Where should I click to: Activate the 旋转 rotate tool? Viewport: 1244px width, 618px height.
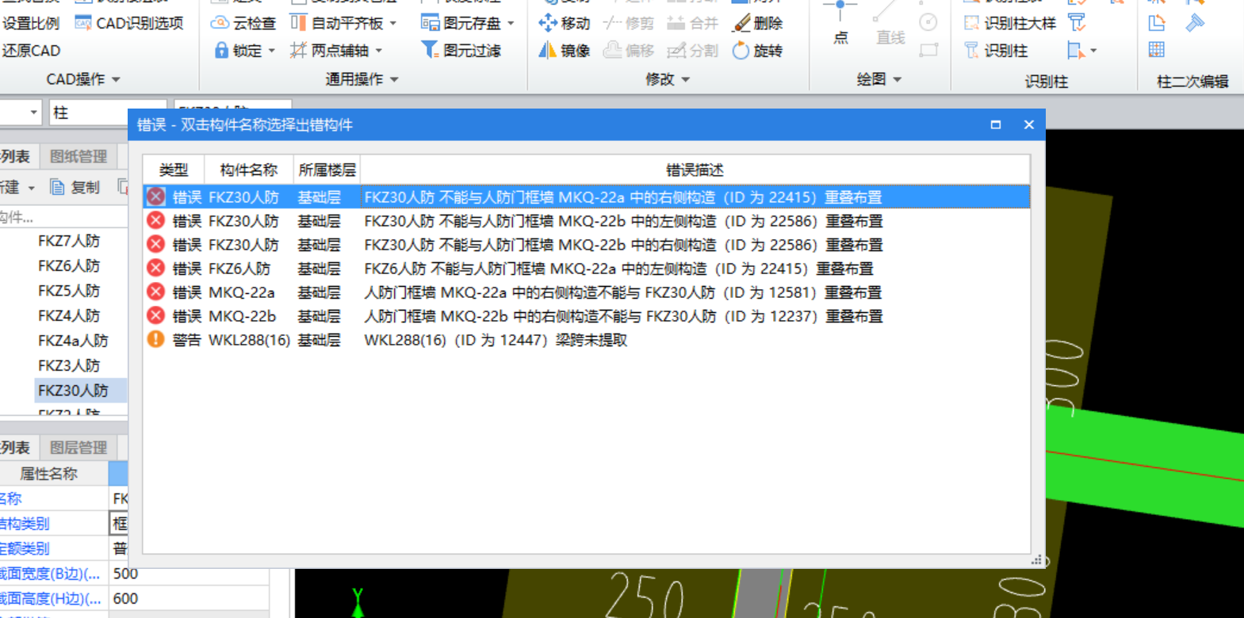(x=758, y=51)
